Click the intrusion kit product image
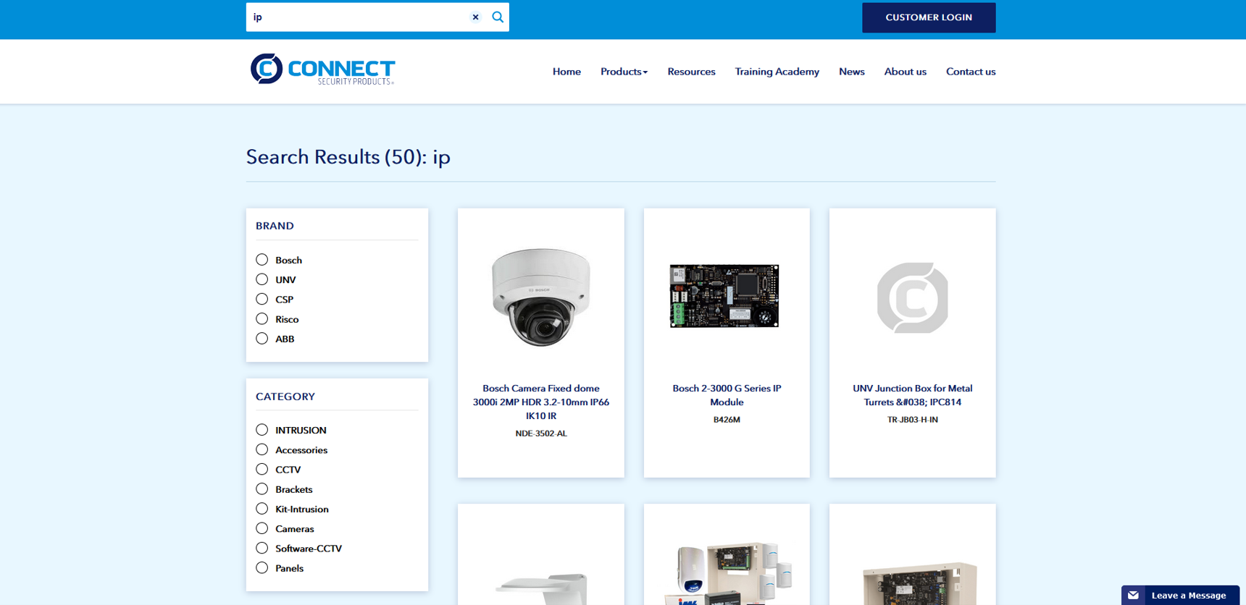The width and height of the screenshot is (1246, 605). click(x=727, y=573)
